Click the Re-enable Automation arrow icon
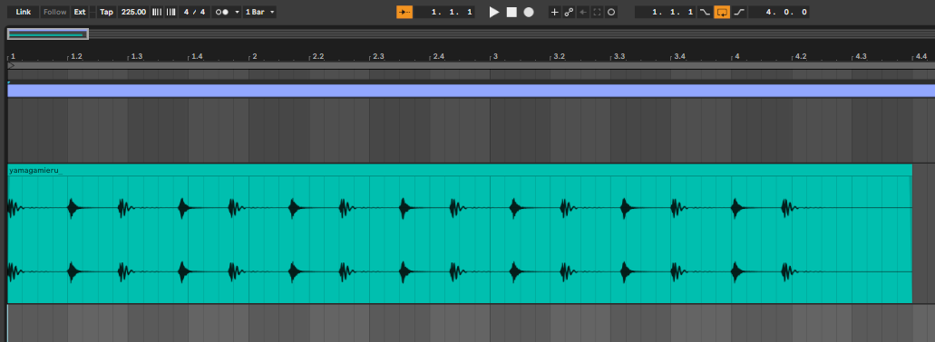The height and width of the screenshot is (342, 935). [x=583, y=12]
